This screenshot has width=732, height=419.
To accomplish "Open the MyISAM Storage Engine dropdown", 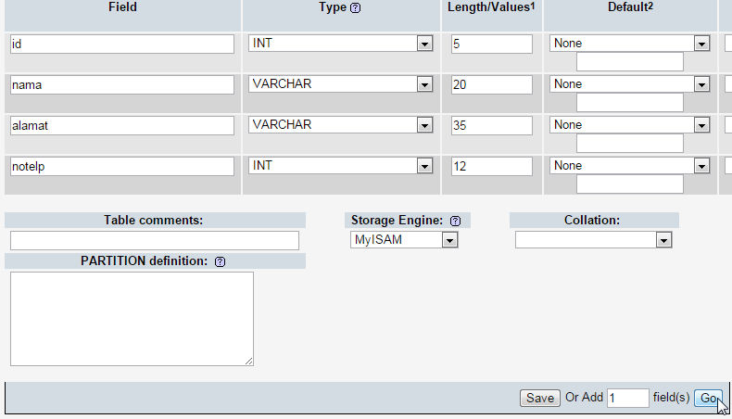I will (x=404, y=240).
